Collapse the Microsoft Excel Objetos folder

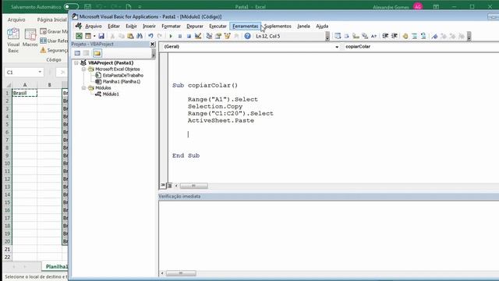pos(83,69)
